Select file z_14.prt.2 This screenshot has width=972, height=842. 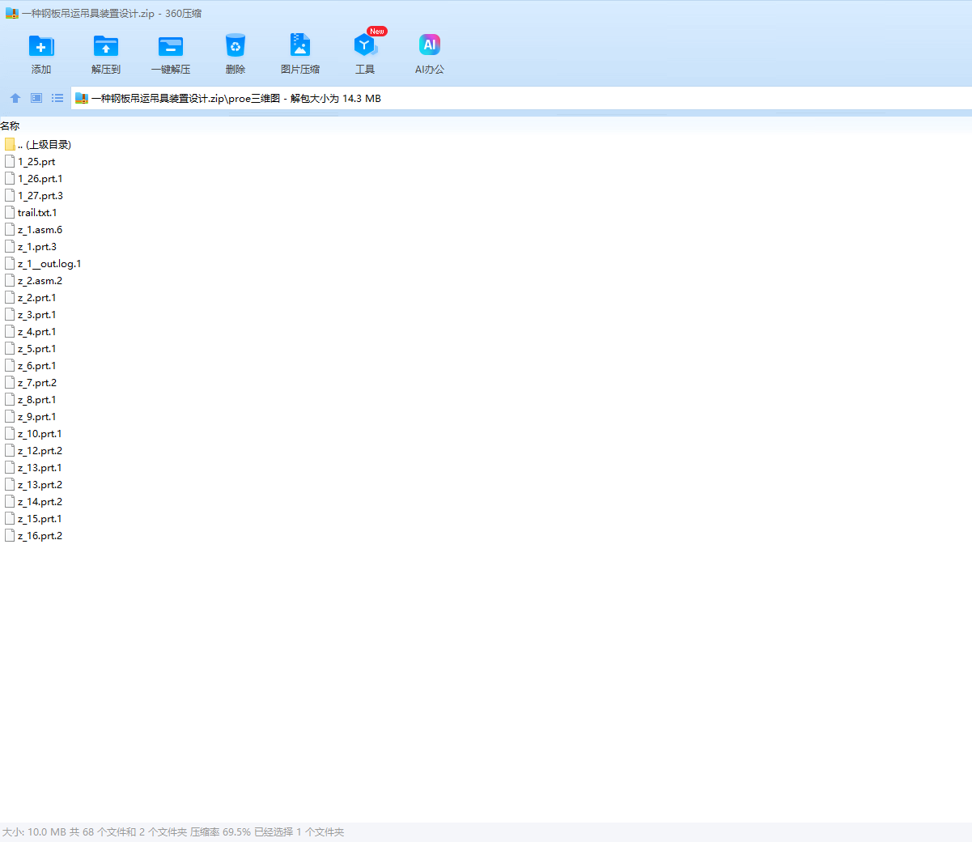pos(33,501)
